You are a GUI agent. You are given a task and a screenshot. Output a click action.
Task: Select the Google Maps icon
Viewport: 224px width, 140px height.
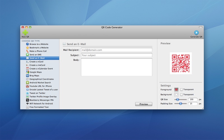click(x=27, y=72)
